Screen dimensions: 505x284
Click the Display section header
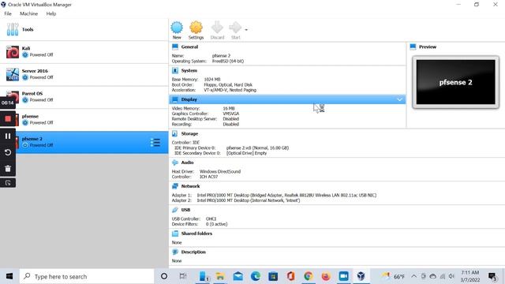[287, 99]
